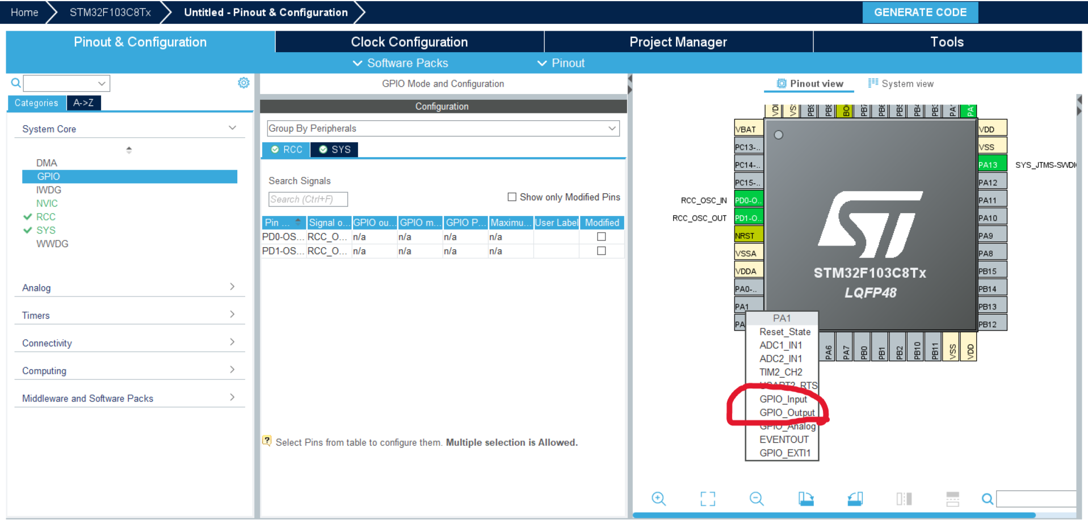The height and width of the screenshot is (525, 1088).
Task: Click the PA8 pin on the chip
Action: [x=992, y=253]
